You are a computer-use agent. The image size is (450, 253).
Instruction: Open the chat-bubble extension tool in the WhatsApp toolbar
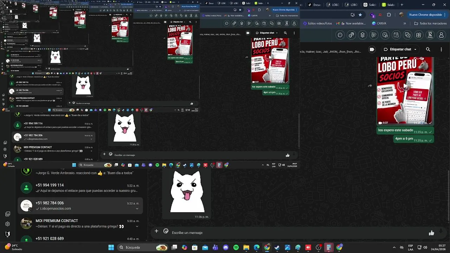click(x=340, y=35)
